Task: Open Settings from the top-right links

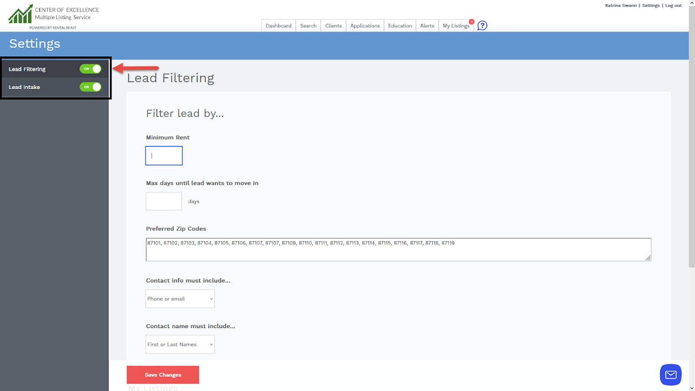Action: (651, 5)
